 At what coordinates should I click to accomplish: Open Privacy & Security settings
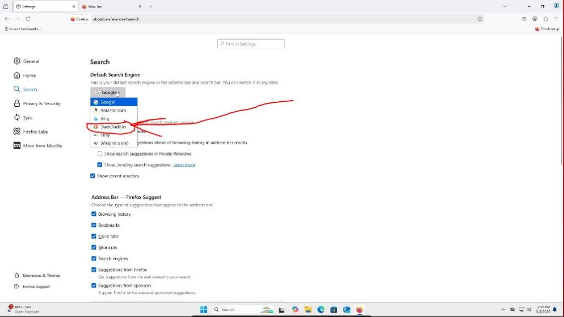[37, 103]
